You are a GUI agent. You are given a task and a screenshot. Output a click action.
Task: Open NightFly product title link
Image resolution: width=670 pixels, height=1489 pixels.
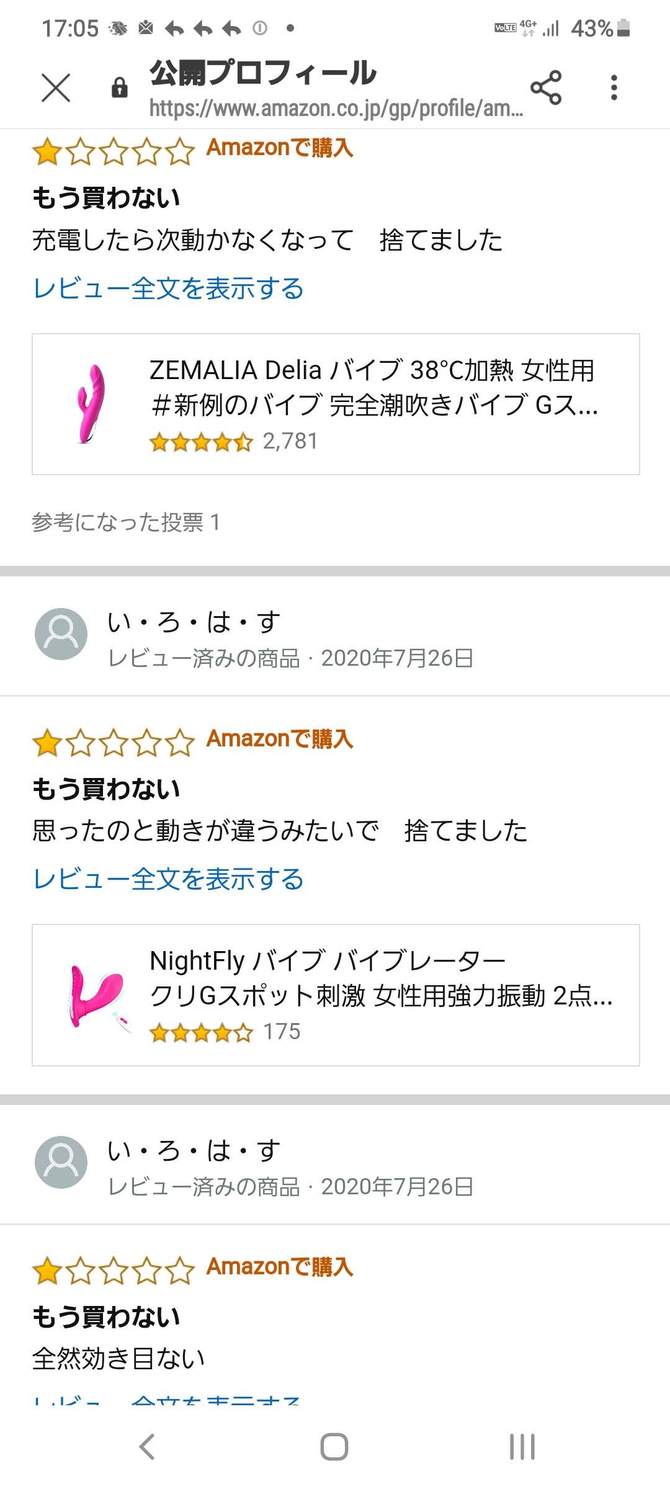381,978
